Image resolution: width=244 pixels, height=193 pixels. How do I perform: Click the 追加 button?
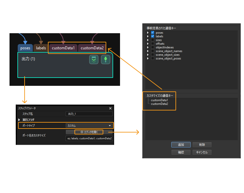coord(181,145)
